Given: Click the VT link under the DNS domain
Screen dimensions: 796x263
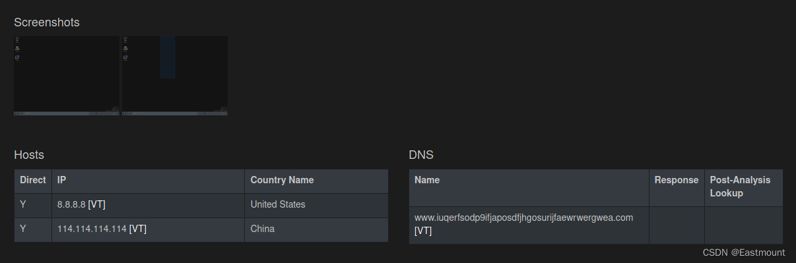Looking at the screenshot, I should point(423,231).
